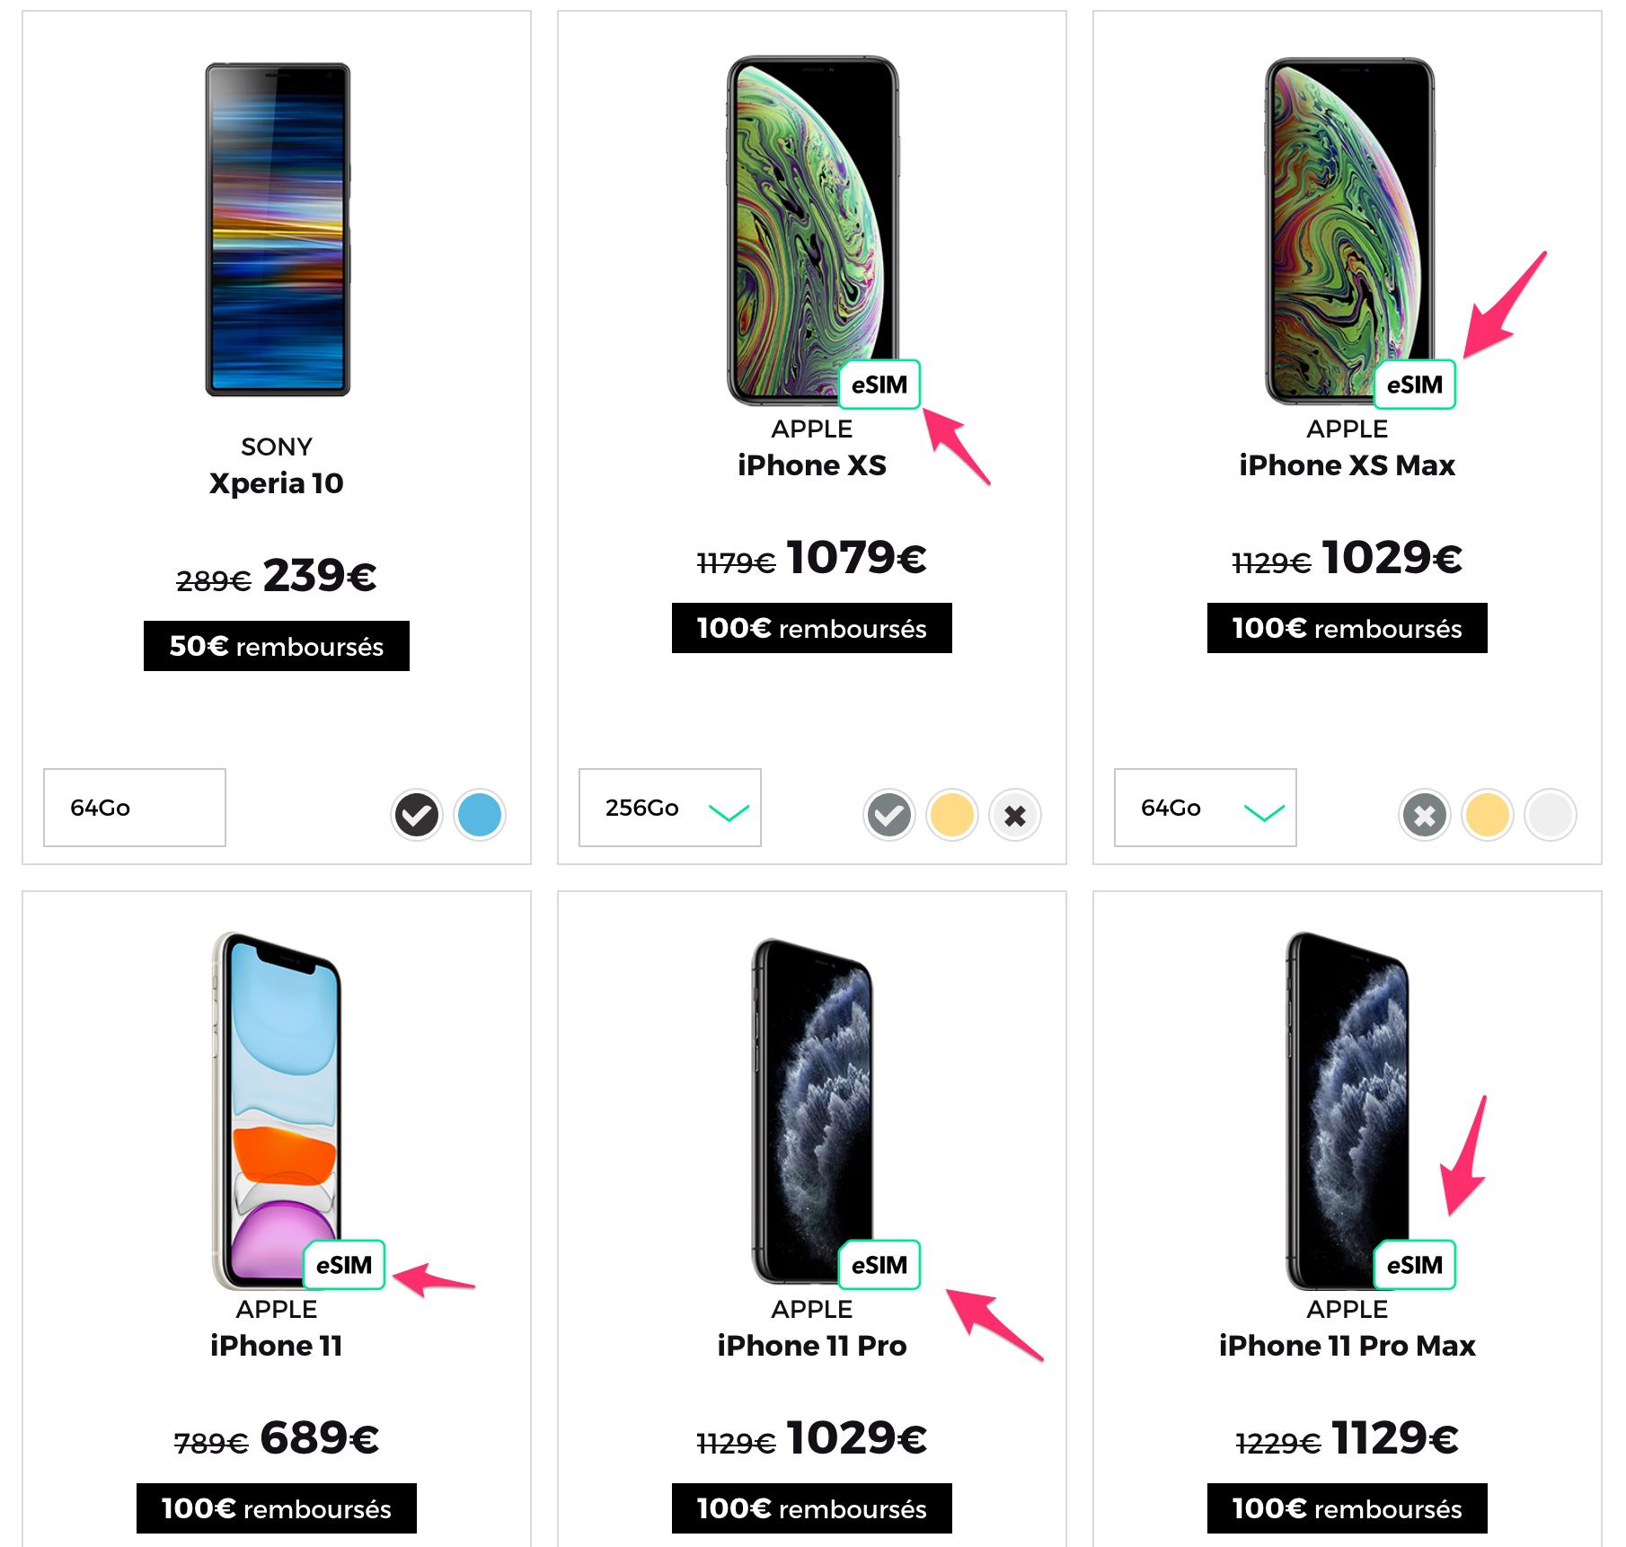The width and height of the screenshot is (1626, 1547).
Task: Click the crossed-out gray color option on iPhone XS Max
Action: (x=1425, y=820)
